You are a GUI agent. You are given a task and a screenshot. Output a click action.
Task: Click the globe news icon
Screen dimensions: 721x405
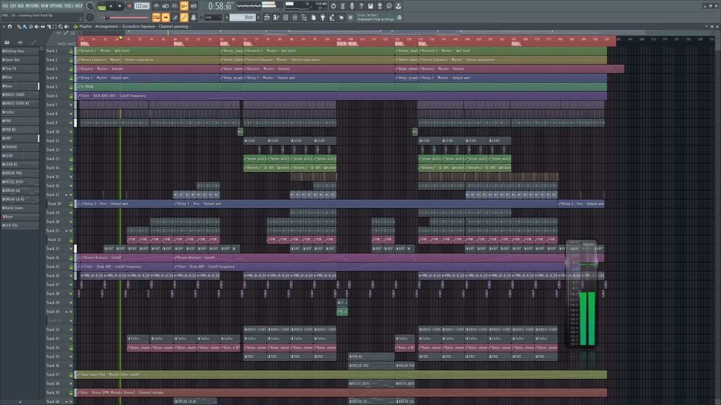pos(399,17)
